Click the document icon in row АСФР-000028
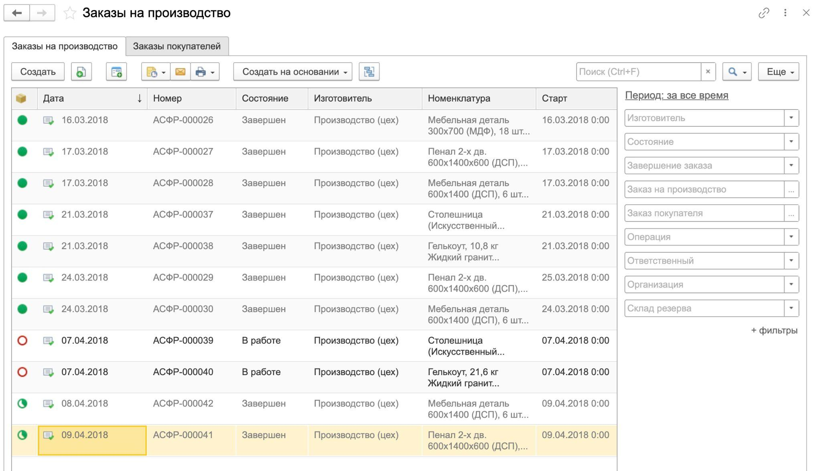 tap(49, 183)
